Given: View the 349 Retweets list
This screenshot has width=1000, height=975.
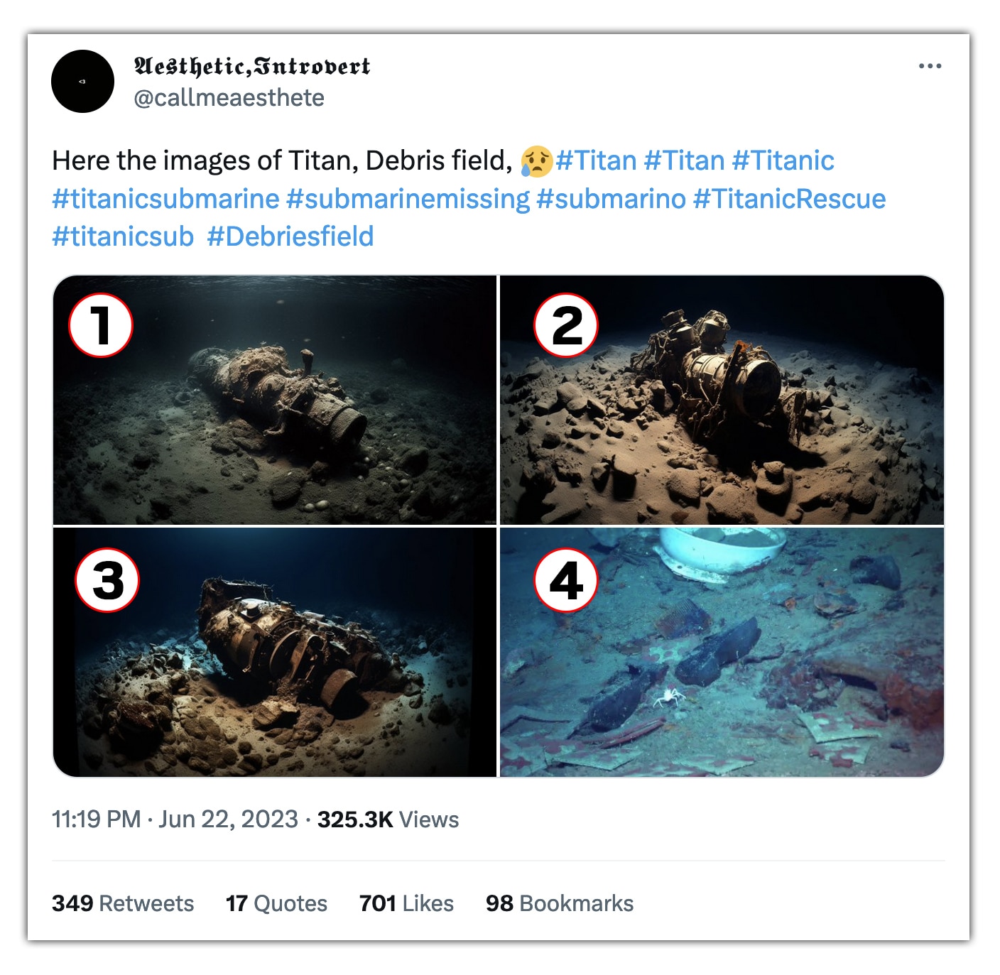Looking at the screenshot, I should (x=123, y=903).
